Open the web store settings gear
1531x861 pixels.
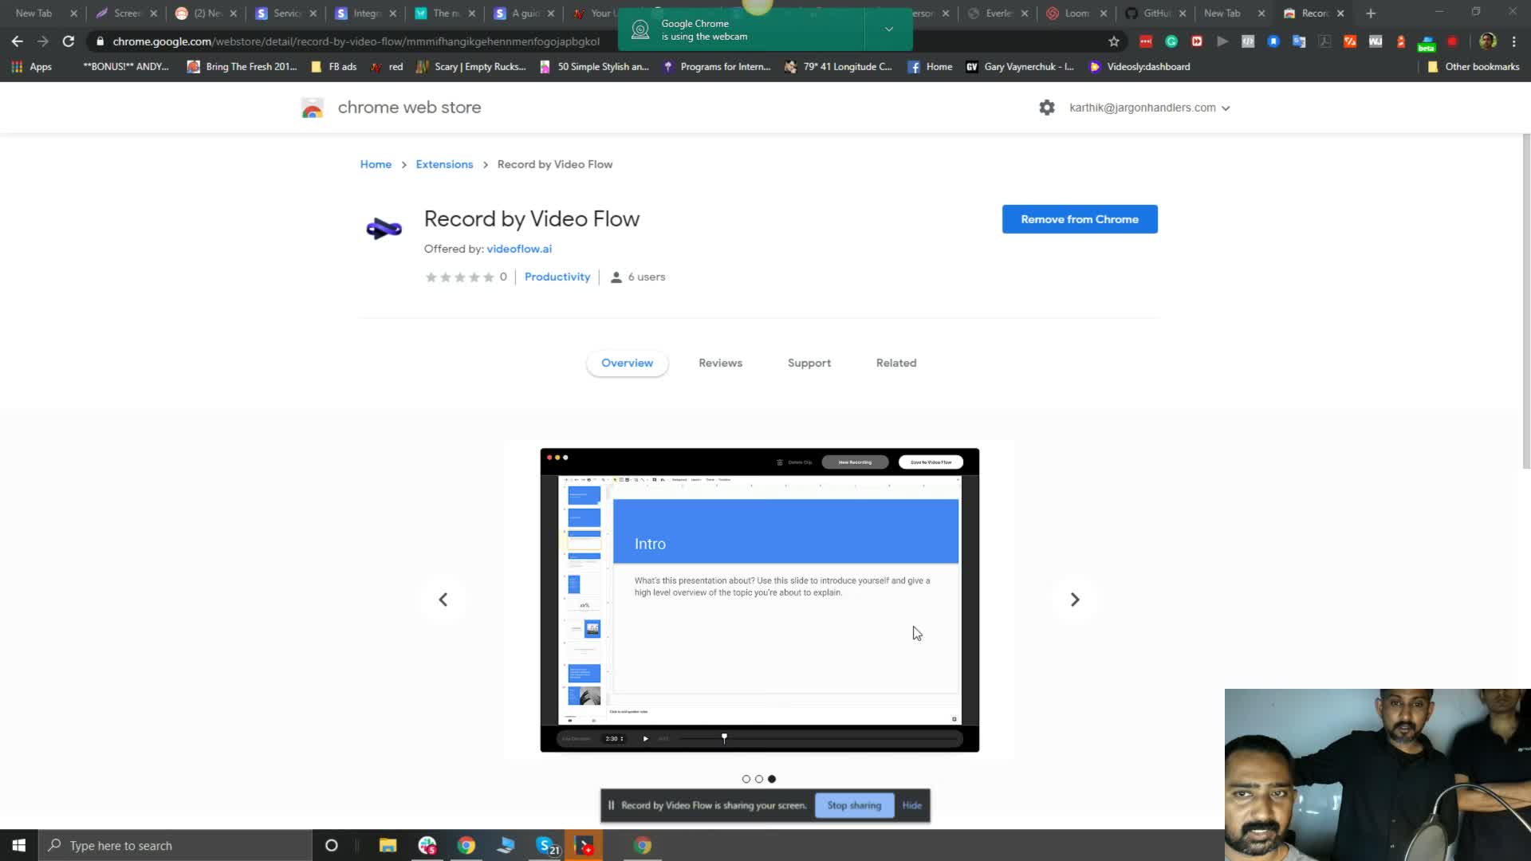point(1047,108)
